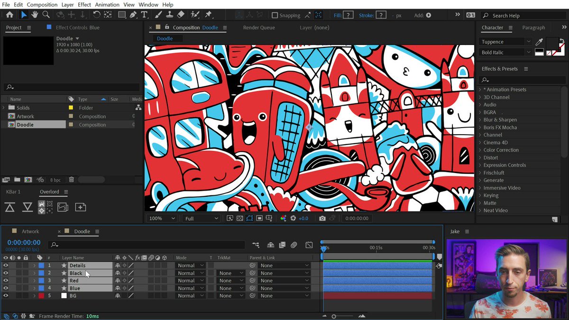Screen dimensions: 569x320
Task: Open the 100% magnification dropdown
Action: click(x=162, y=218)
